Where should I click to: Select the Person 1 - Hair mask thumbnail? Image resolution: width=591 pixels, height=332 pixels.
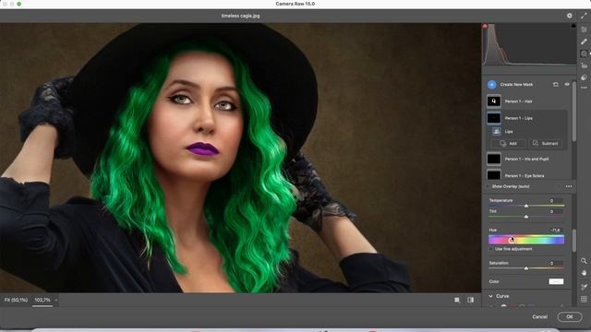494,101
